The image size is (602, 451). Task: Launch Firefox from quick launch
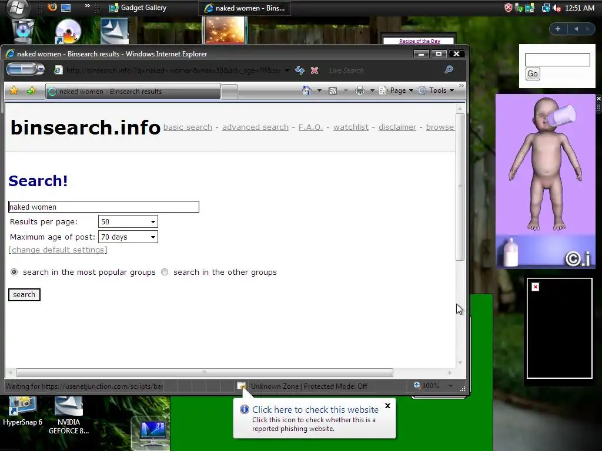tap(52, 7)
